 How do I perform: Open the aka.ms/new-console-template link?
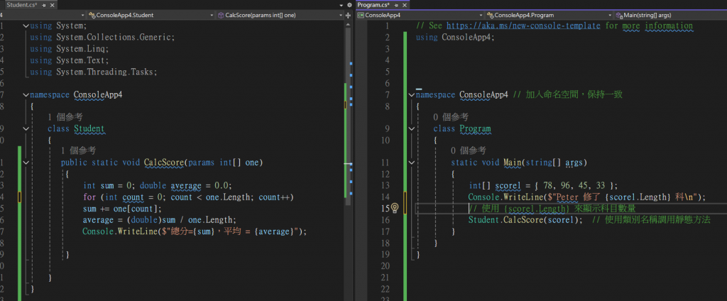pyautogui.click(x=523, y=26)
